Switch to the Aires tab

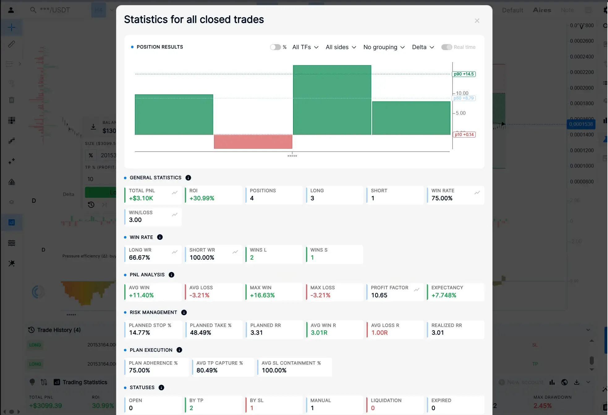tap(542, 10)
